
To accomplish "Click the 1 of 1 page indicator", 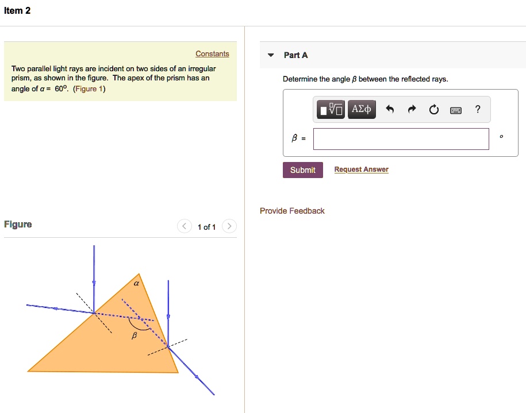I will [x=206, y=227].
